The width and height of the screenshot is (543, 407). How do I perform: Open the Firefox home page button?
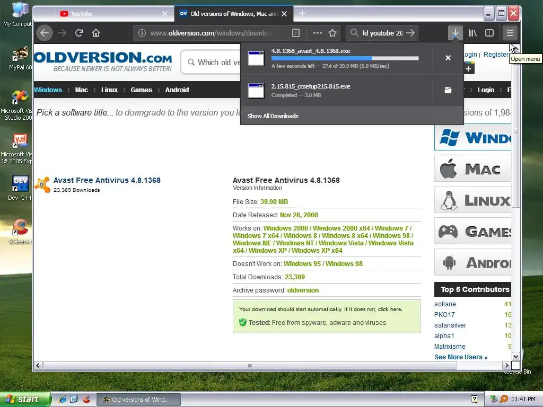[96, 33]
